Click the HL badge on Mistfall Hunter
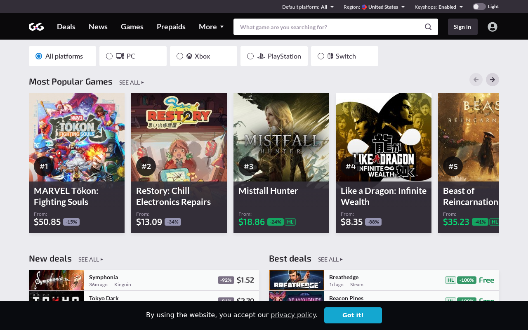528x330 pixels. coord(290,222)
